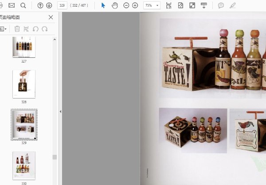Click the thumbnail panel scroll-up arrow
Screen dimensions: 266x185
(x=55, y=39)
